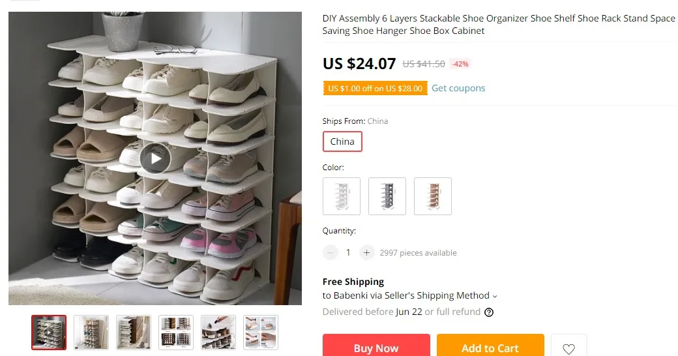Click the Get coupons link

458,88
